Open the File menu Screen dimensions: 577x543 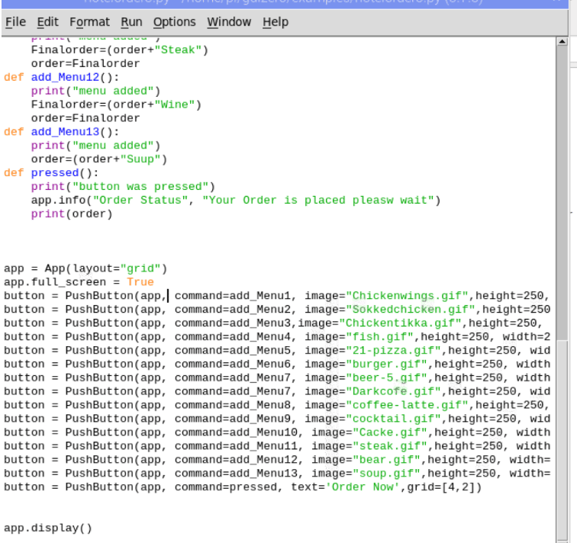(15, 22)
